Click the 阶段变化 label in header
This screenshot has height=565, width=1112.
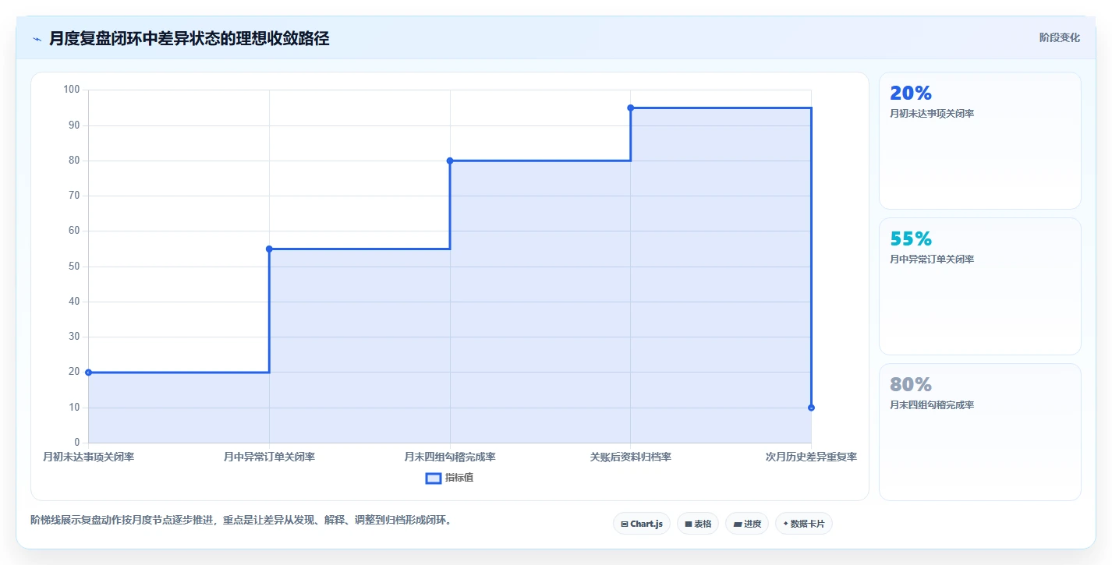pos(1060,37)
